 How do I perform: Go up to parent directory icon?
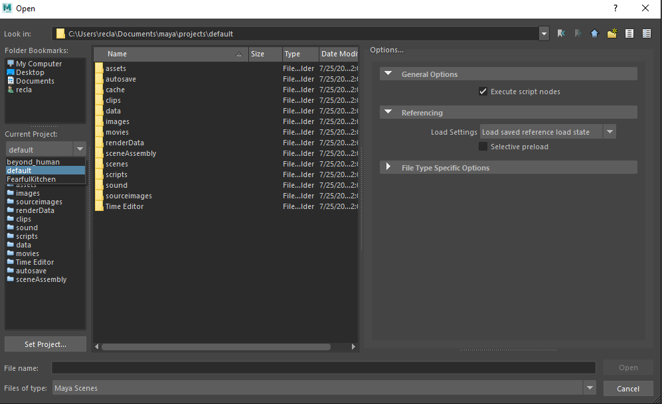point(594,34)
